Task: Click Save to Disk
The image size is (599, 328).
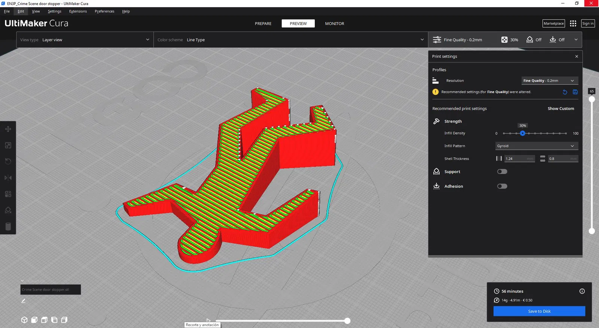Action: (539, 311)
